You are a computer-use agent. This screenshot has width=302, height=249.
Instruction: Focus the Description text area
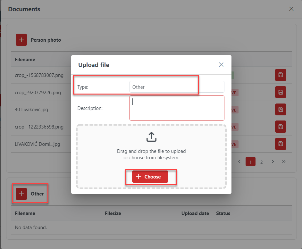[177, 108]
